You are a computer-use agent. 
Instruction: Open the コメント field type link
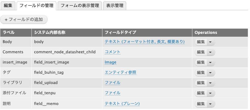click(112, 52)
